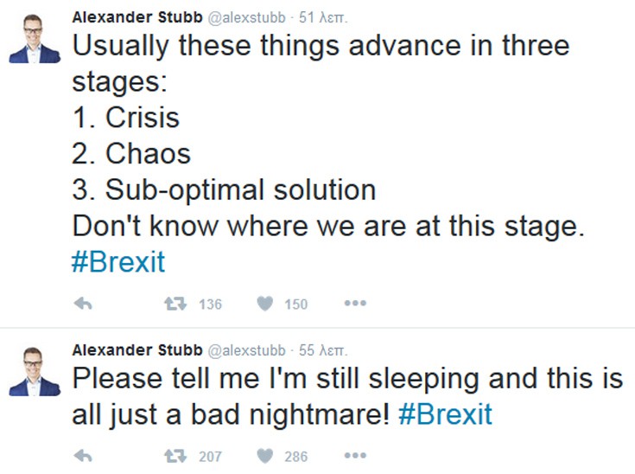Screen dimensions: 635x474
Task: Open more options on the second tweet
Action: [355, 455]
